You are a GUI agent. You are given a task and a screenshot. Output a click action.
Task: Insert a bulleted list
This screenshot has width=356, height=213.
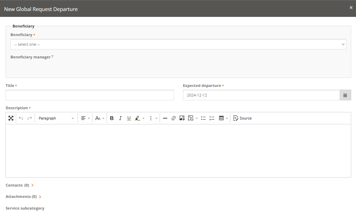(203, 118)
